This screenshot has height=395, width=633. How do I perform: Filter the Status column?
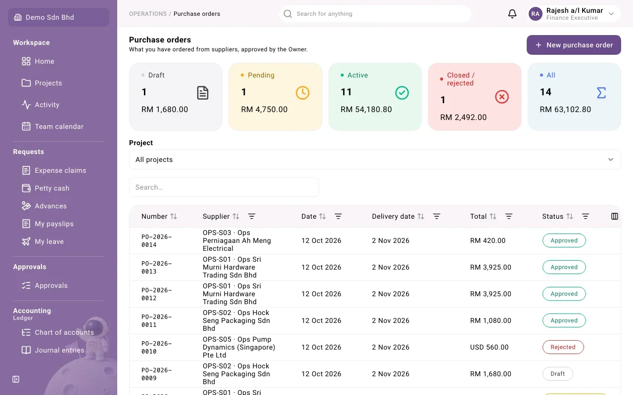point(586,216)
